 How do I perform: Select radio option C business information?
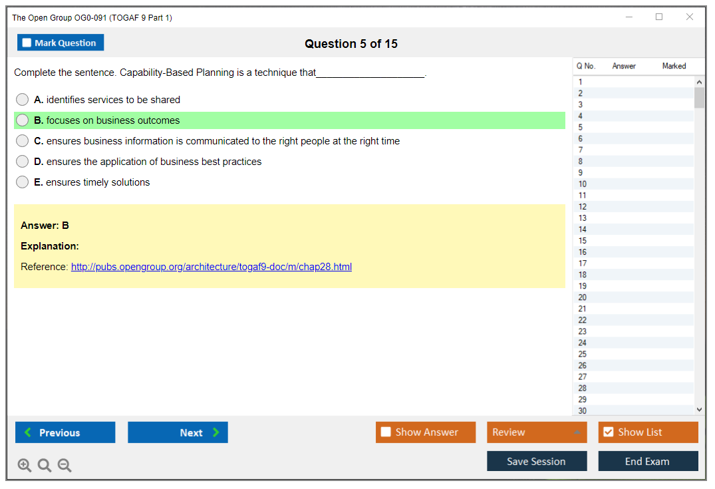(x=23, y=141)
